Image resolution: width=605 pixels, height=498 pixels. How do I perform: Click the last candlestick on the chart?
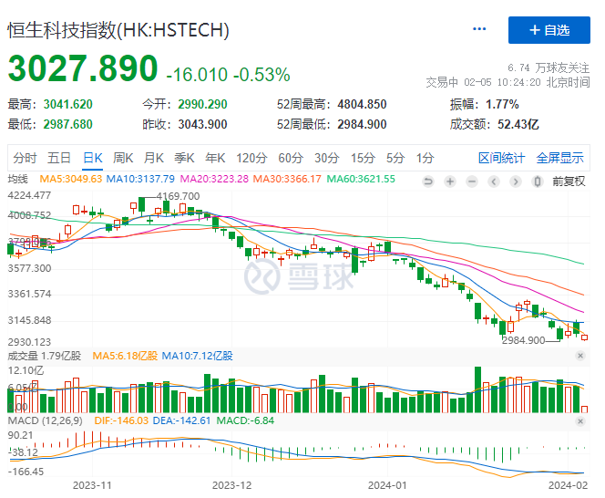click(x=585, y=337)
